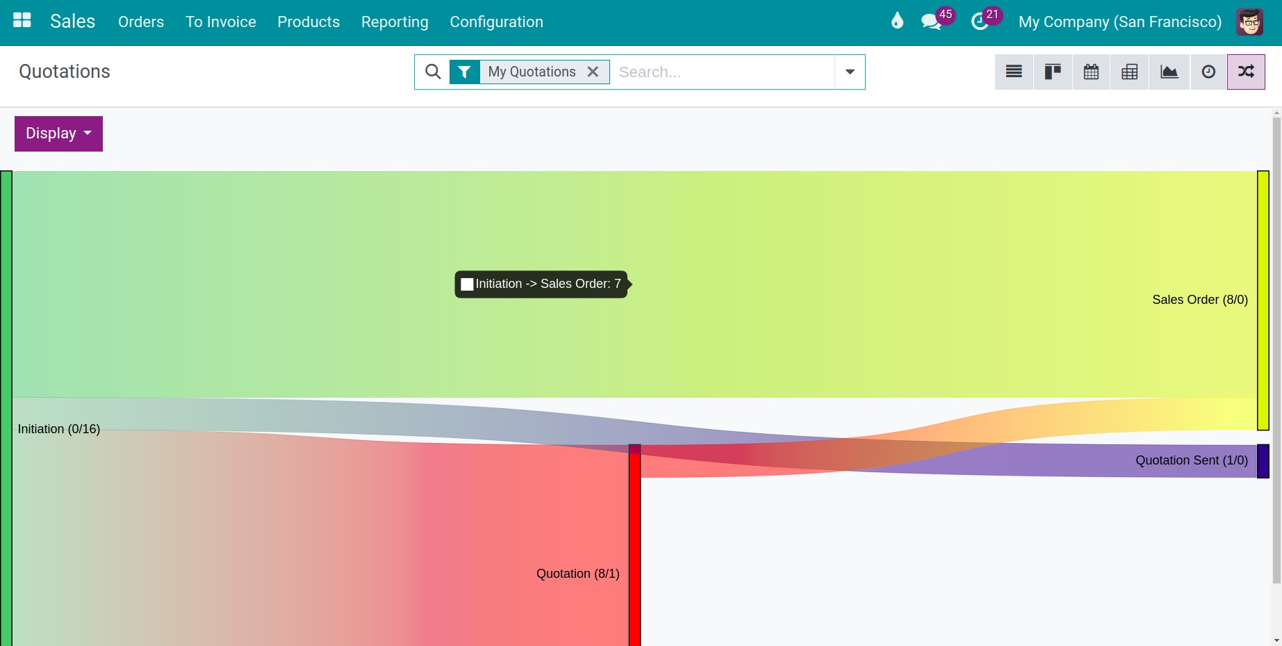The width and height of the screenshot is (1282, 646).
Task: Click the Sales app title
Action: click(72, 22)
